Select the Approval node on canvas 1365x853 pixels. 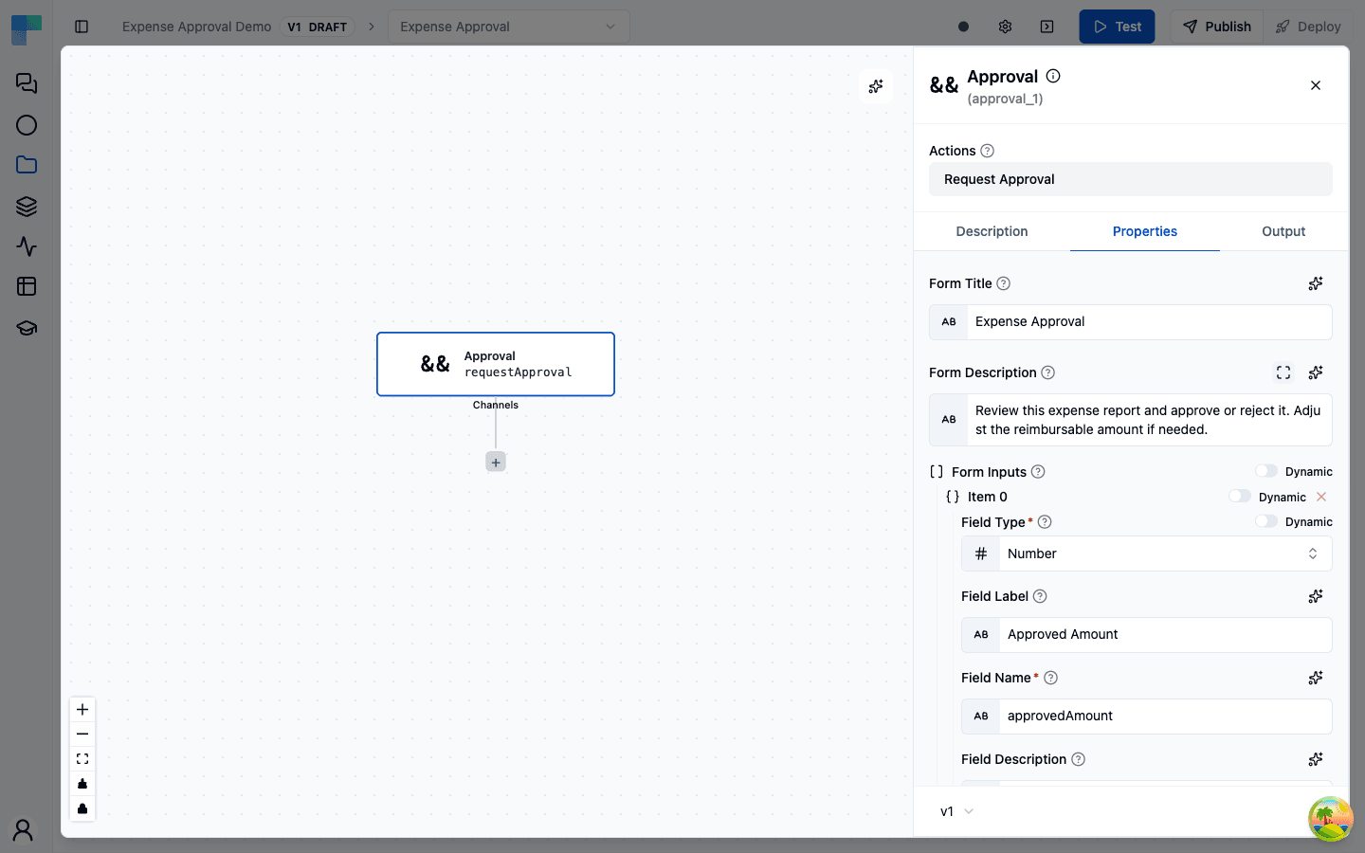tap(496, 364)
